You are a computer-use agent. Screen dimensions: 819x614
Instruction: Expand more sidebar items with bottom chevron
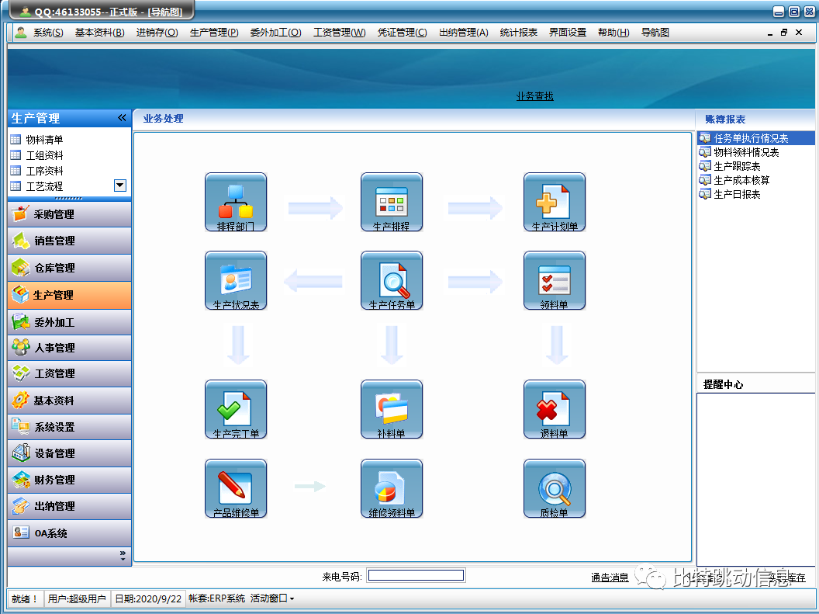122,555
